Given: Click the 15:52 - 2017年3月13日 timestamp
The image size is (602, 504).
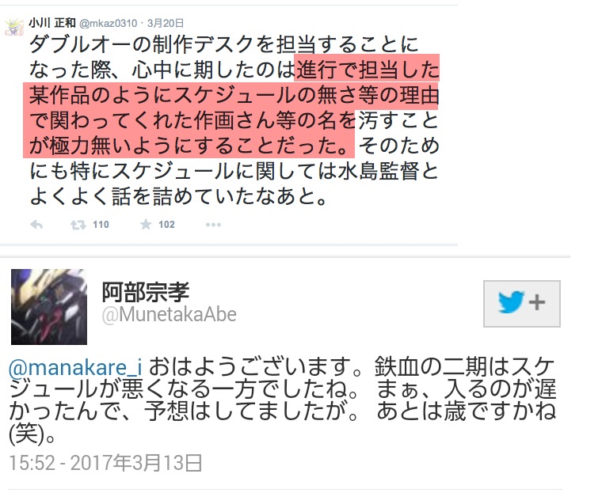Looking at the screenshot, I should [105, 463].
